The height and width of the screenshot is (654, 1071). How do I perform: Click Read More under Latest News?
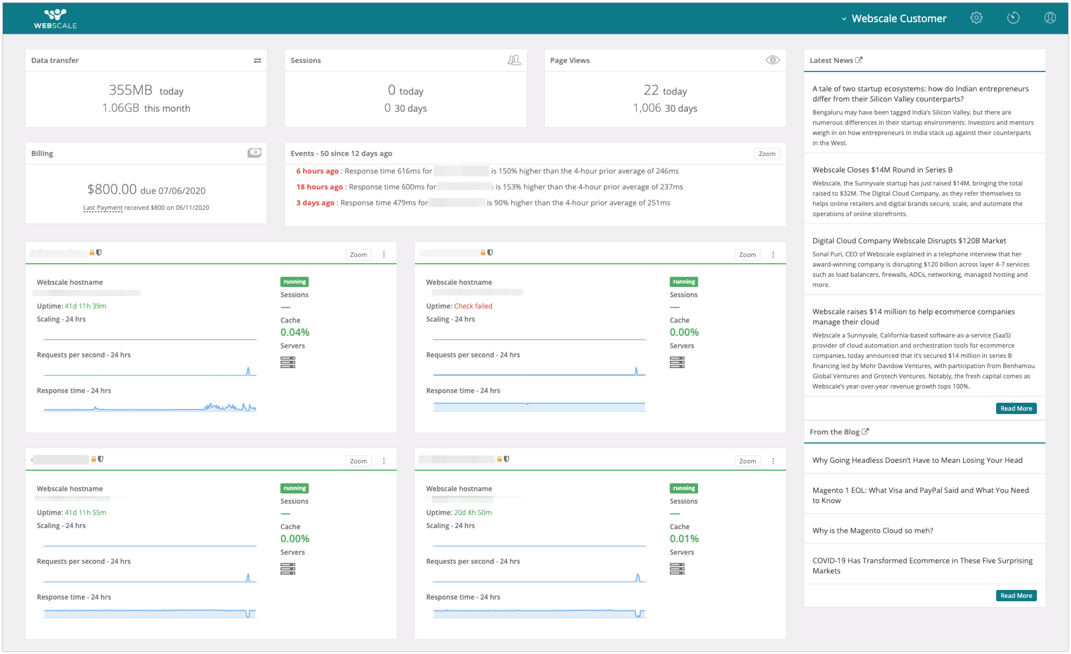1016,408
